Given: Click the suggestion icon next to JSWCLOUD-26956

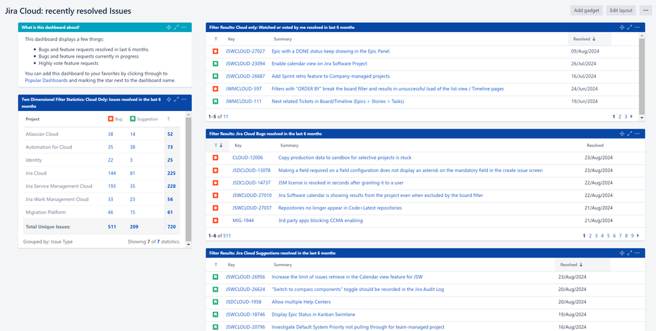Looking at the screenshot, I should (215, 276).
